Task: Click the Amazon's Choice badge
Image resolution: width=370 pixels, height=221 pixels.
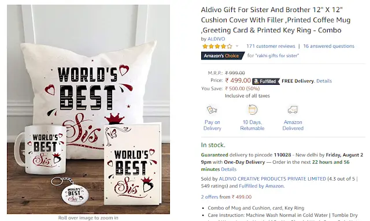Action: point(223,56)
